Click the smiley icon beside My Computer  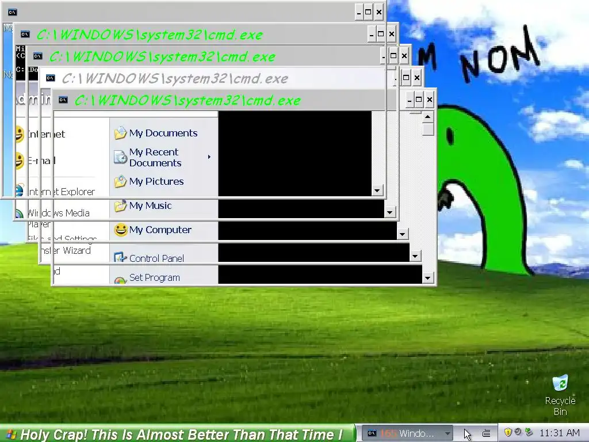click(121, 230)
